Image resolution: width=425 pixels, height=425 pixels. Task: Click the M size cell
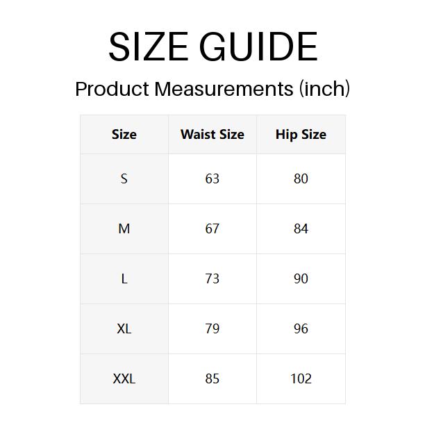pyautogui.click(x=124, y=229)
